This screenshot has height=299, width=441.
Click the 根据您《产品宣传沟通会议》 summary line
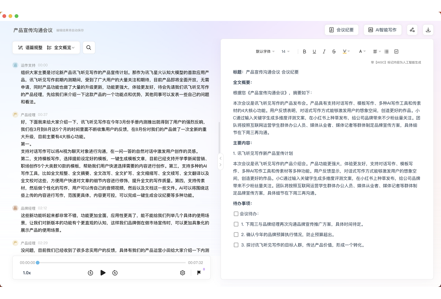(x=272, y=93)
